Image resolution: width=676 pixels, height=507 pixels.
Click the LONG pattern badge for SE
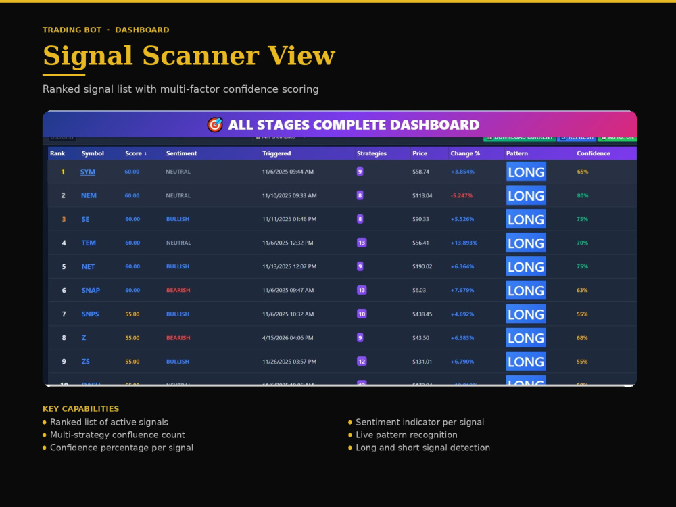pyautogui.click(x=526, y=219)
